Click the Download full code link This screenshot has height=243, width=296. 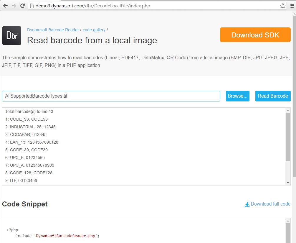pos(270,204)
